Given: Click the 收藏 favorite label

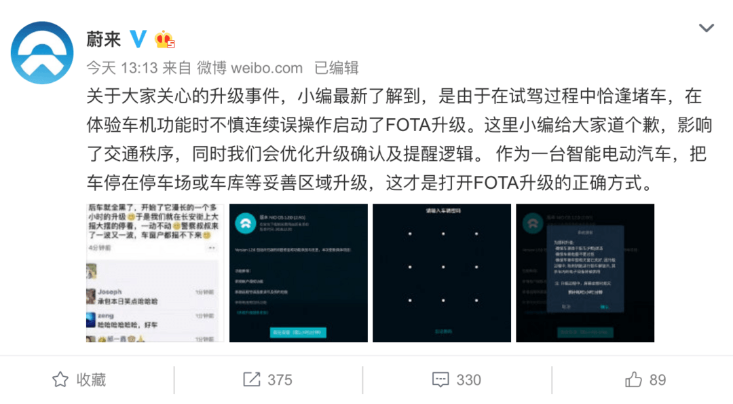Looking at the screenshot, I should (92, 380).
